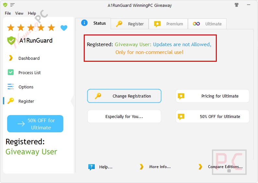Click the Process List green check icon

11,72
